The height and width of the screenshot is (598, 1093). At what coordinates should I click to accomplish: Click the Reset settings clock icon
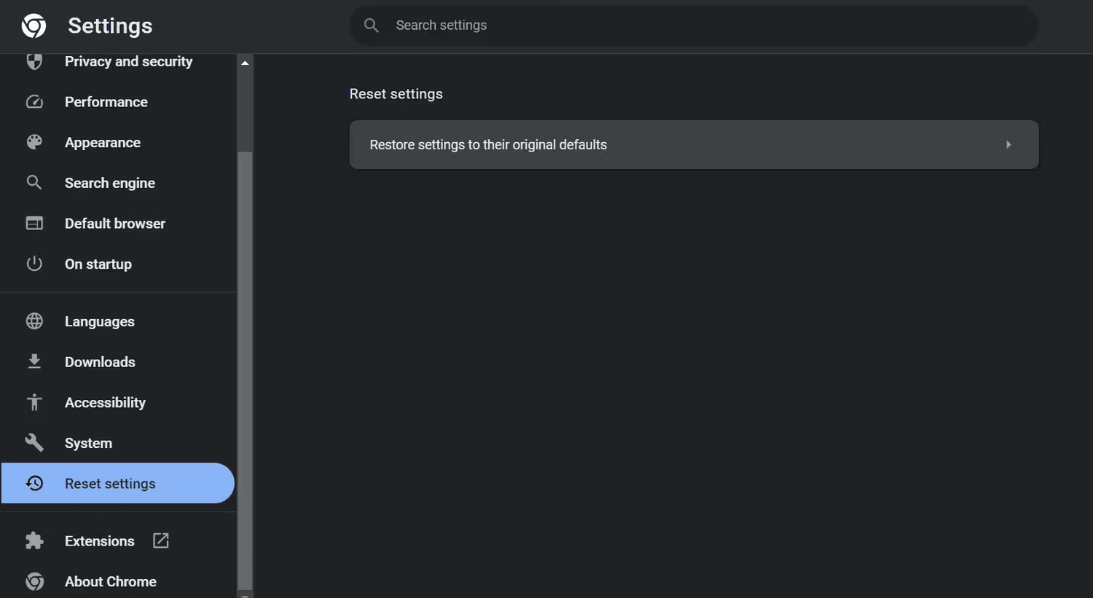pos(34,483)
